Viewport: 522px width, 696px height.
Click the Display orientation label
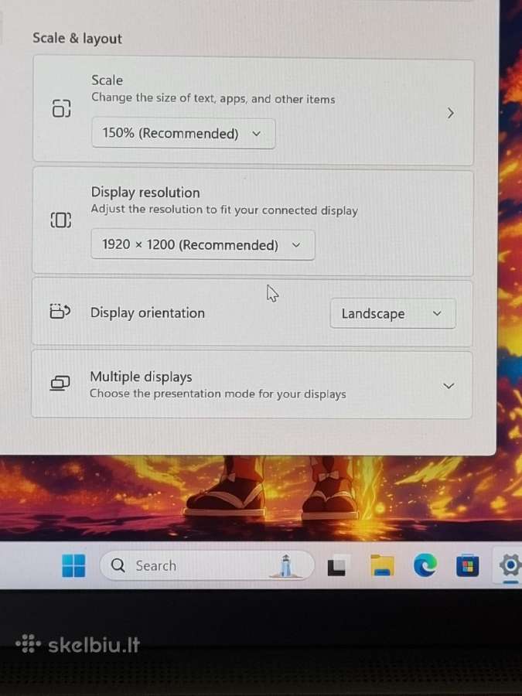pyautogui.click(x=148, y=313)
